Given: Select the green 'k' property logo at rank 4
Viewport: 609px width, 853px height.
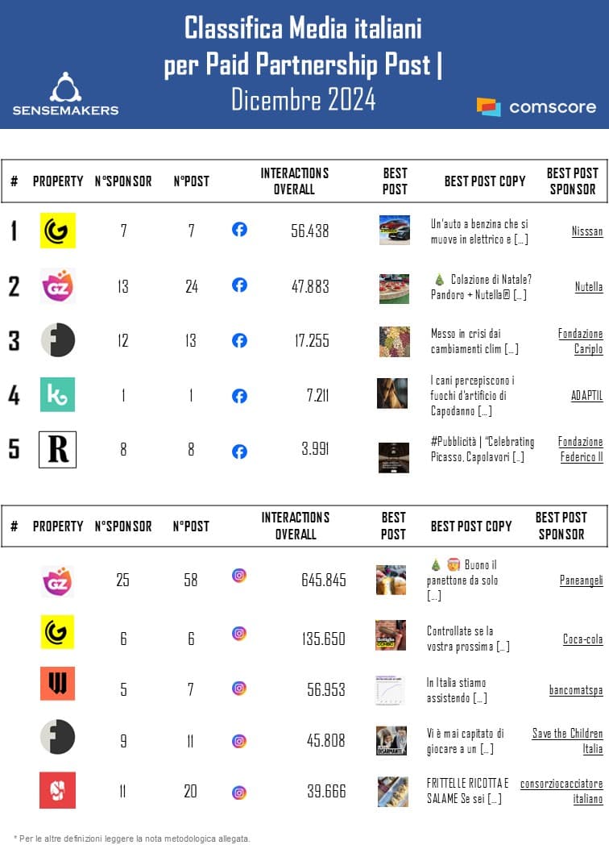Looking at the screenshot, I should 58,394.
